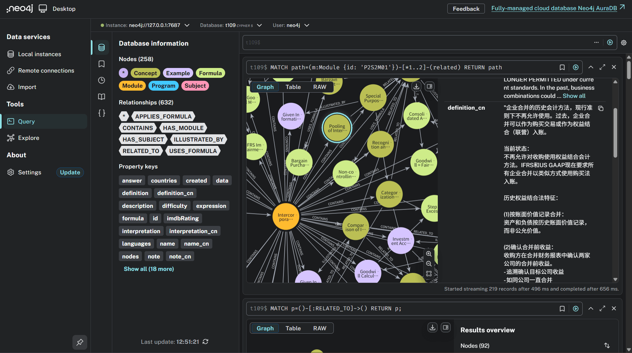Open the query settings gear

tap(624, 43)
